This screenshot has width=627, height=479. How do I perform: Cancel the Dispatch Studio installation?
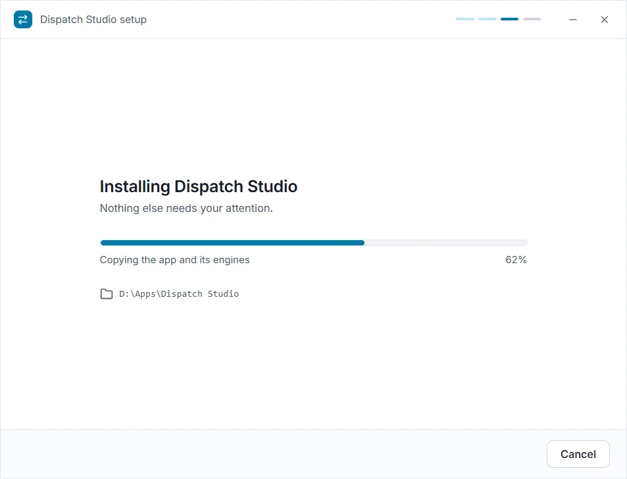pyautogui.click(x=578, y=454)
